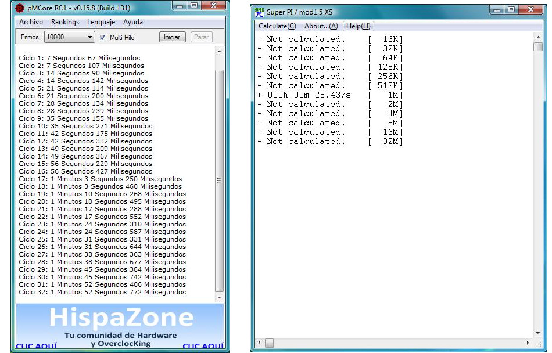Click the right CLIC AQUÍ link
The width and height of the screenshot is (552, 353).
click(x=203, y=347)
